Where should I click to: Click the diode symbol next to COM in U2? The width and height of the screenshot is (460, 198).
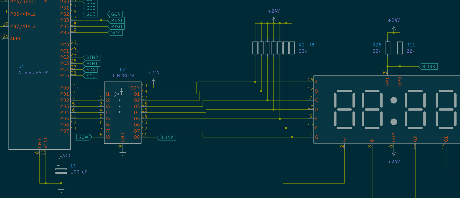(122, 91)
